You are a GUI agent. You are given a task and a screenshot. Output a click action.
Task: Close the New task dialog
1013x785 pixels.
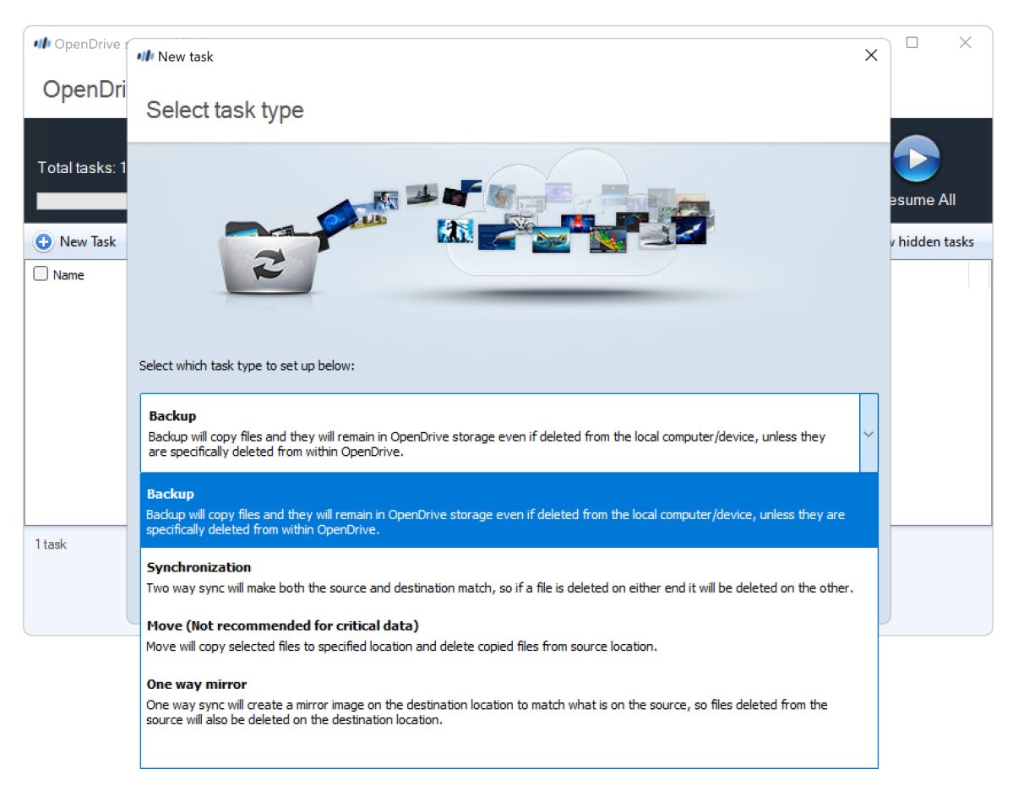point(871,56)
